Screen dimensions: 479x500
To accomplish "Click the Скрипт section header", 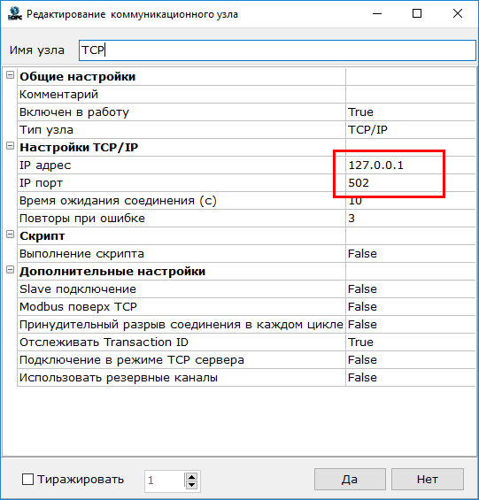I will tap(42, 236).
